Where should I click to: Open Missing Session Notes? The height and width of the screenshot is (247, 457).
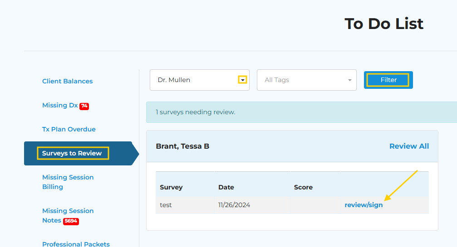(x=68, y=215)
